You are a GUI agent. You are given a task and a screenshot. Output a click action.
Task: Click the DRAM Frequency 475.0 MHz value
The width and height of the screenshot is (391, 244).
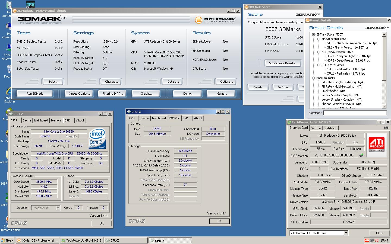(185, 151)
